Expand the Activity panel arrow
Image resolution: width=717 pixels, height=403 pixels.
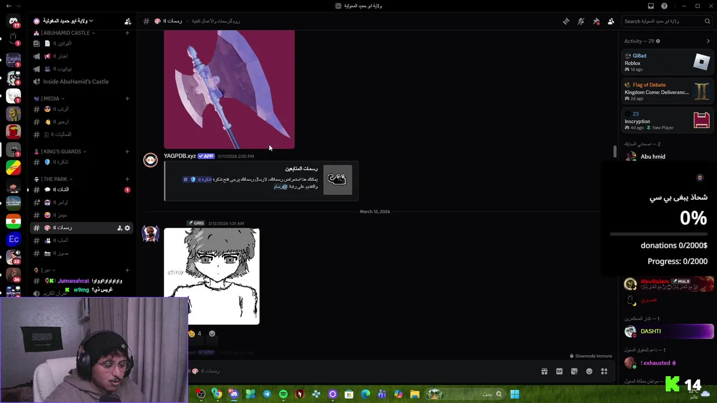(708, 41)
